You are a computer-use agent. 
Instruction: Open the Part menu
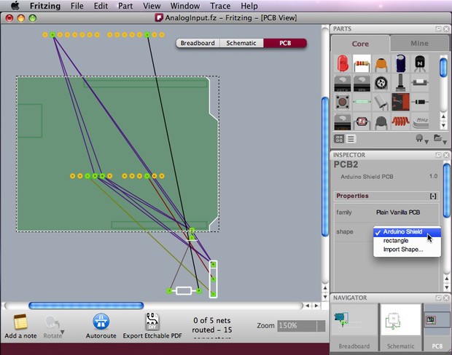coord(125,6)
